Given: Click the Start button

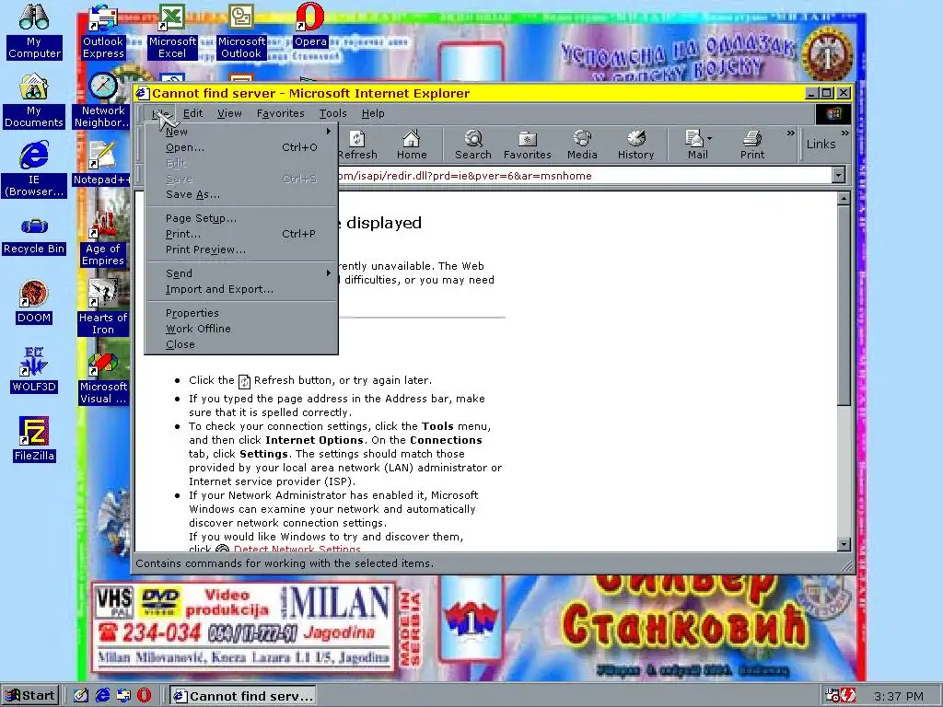Looking at the screenshot, I should point(30,696).
